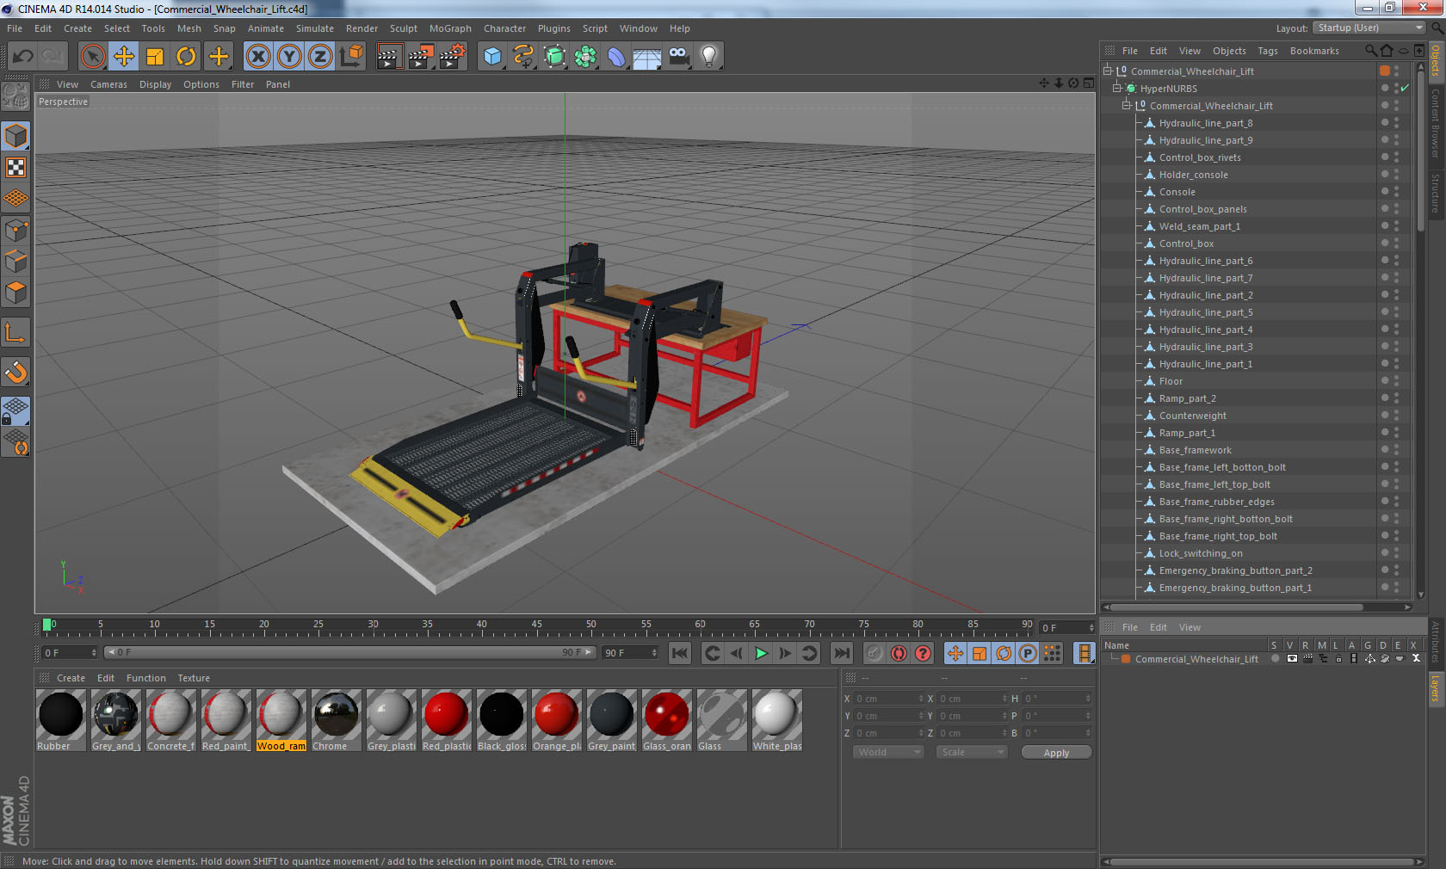Click the Apply button

(1056, 753)
